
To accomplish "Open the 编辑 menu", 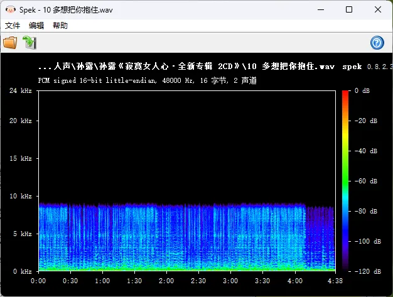I will (x=36, y=26).
